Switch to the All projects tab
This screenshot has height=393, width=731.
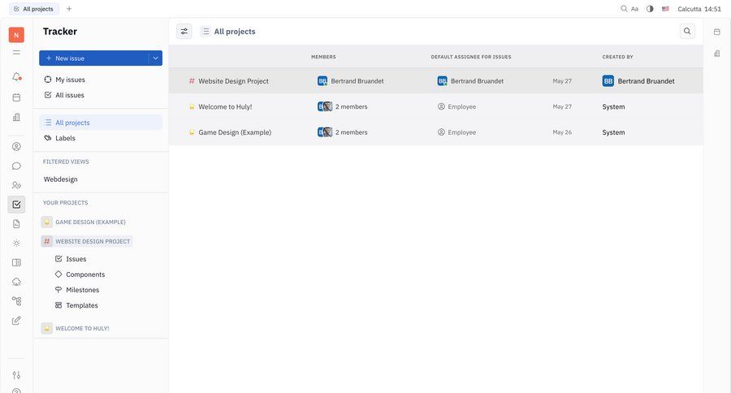tap(34, 9)
